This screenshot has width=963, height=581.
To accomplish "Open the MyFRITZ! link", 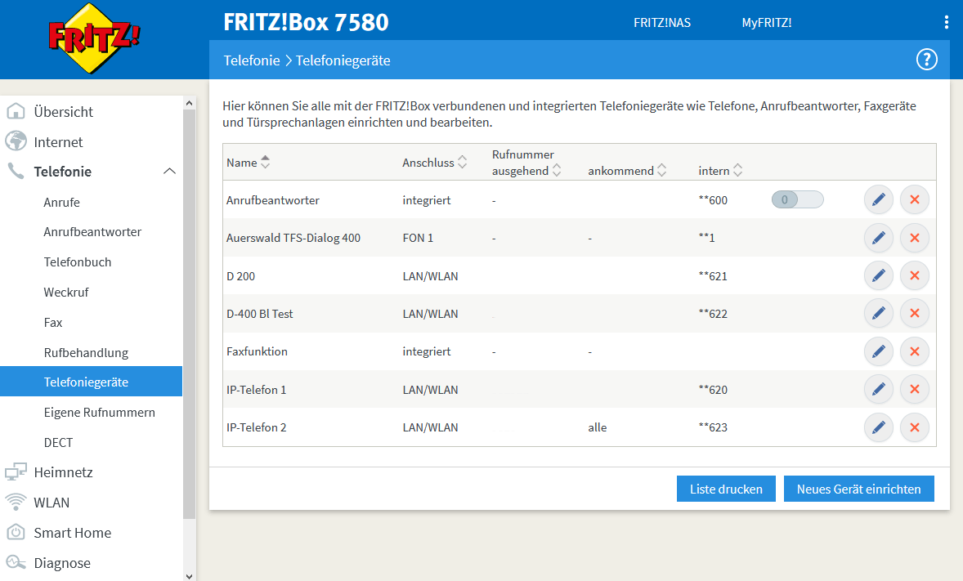I will pos(767,23).
